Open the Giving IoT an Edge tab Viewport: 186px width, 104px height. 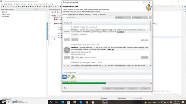tap(98, 14)
